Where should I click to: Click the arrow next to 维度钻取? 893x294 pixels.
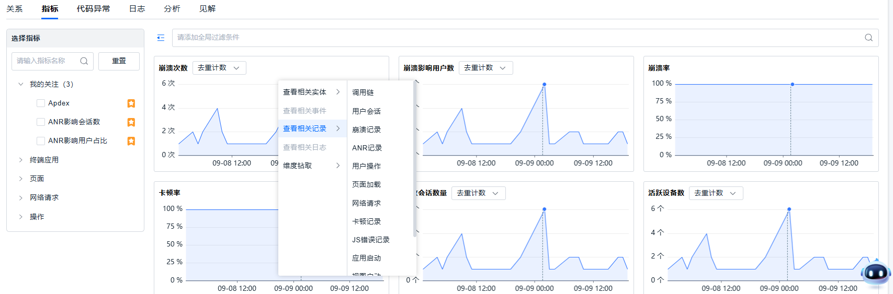[338, 166]
